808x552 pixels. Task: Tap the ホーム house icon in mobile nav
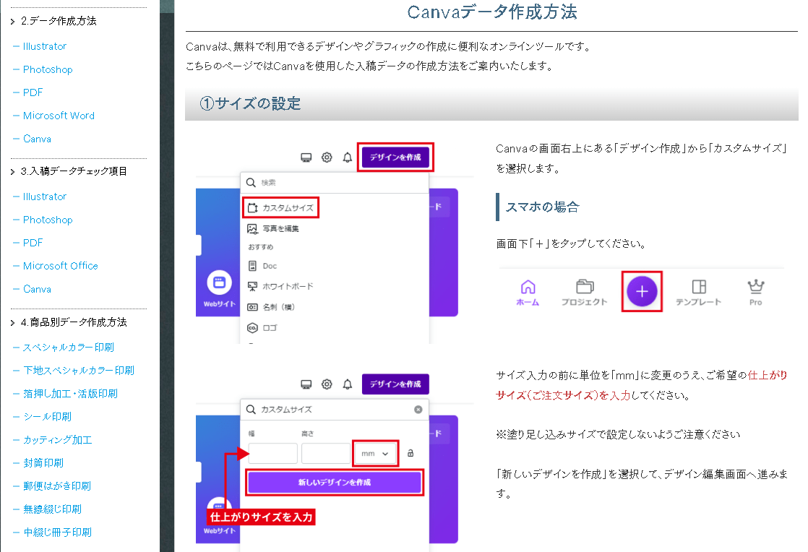point(528,287)
